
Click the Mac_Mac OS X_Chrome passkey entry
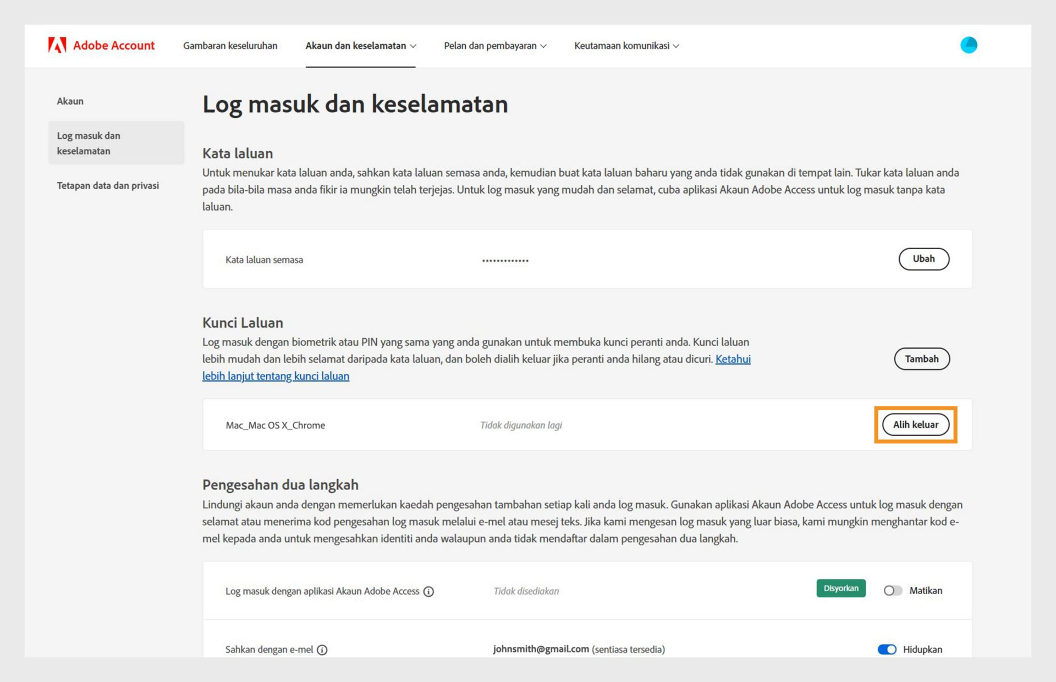point(275,425)
